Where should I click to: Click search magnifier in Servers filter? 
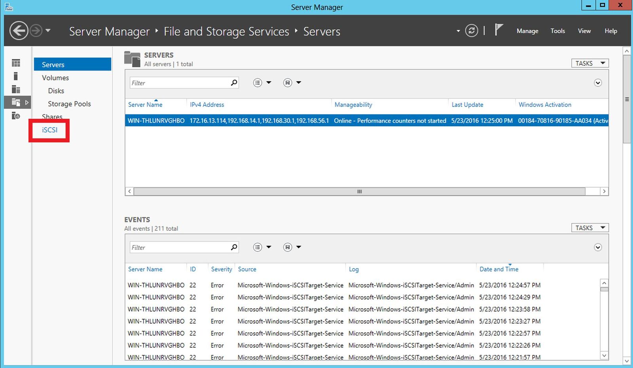tap(234, 83)
